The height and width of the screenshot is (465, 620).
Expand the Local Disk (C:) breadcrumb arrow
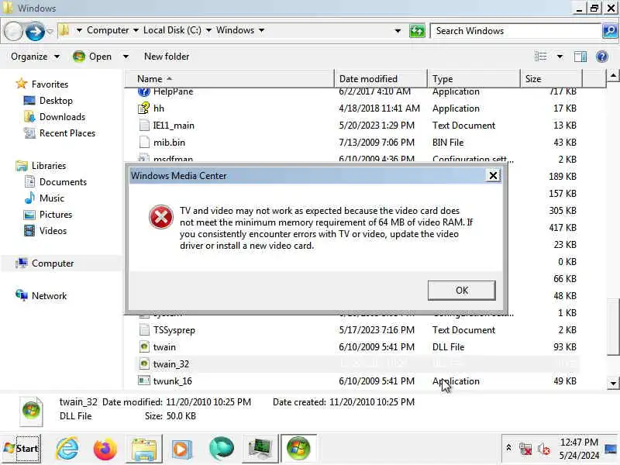click(208, 30)
